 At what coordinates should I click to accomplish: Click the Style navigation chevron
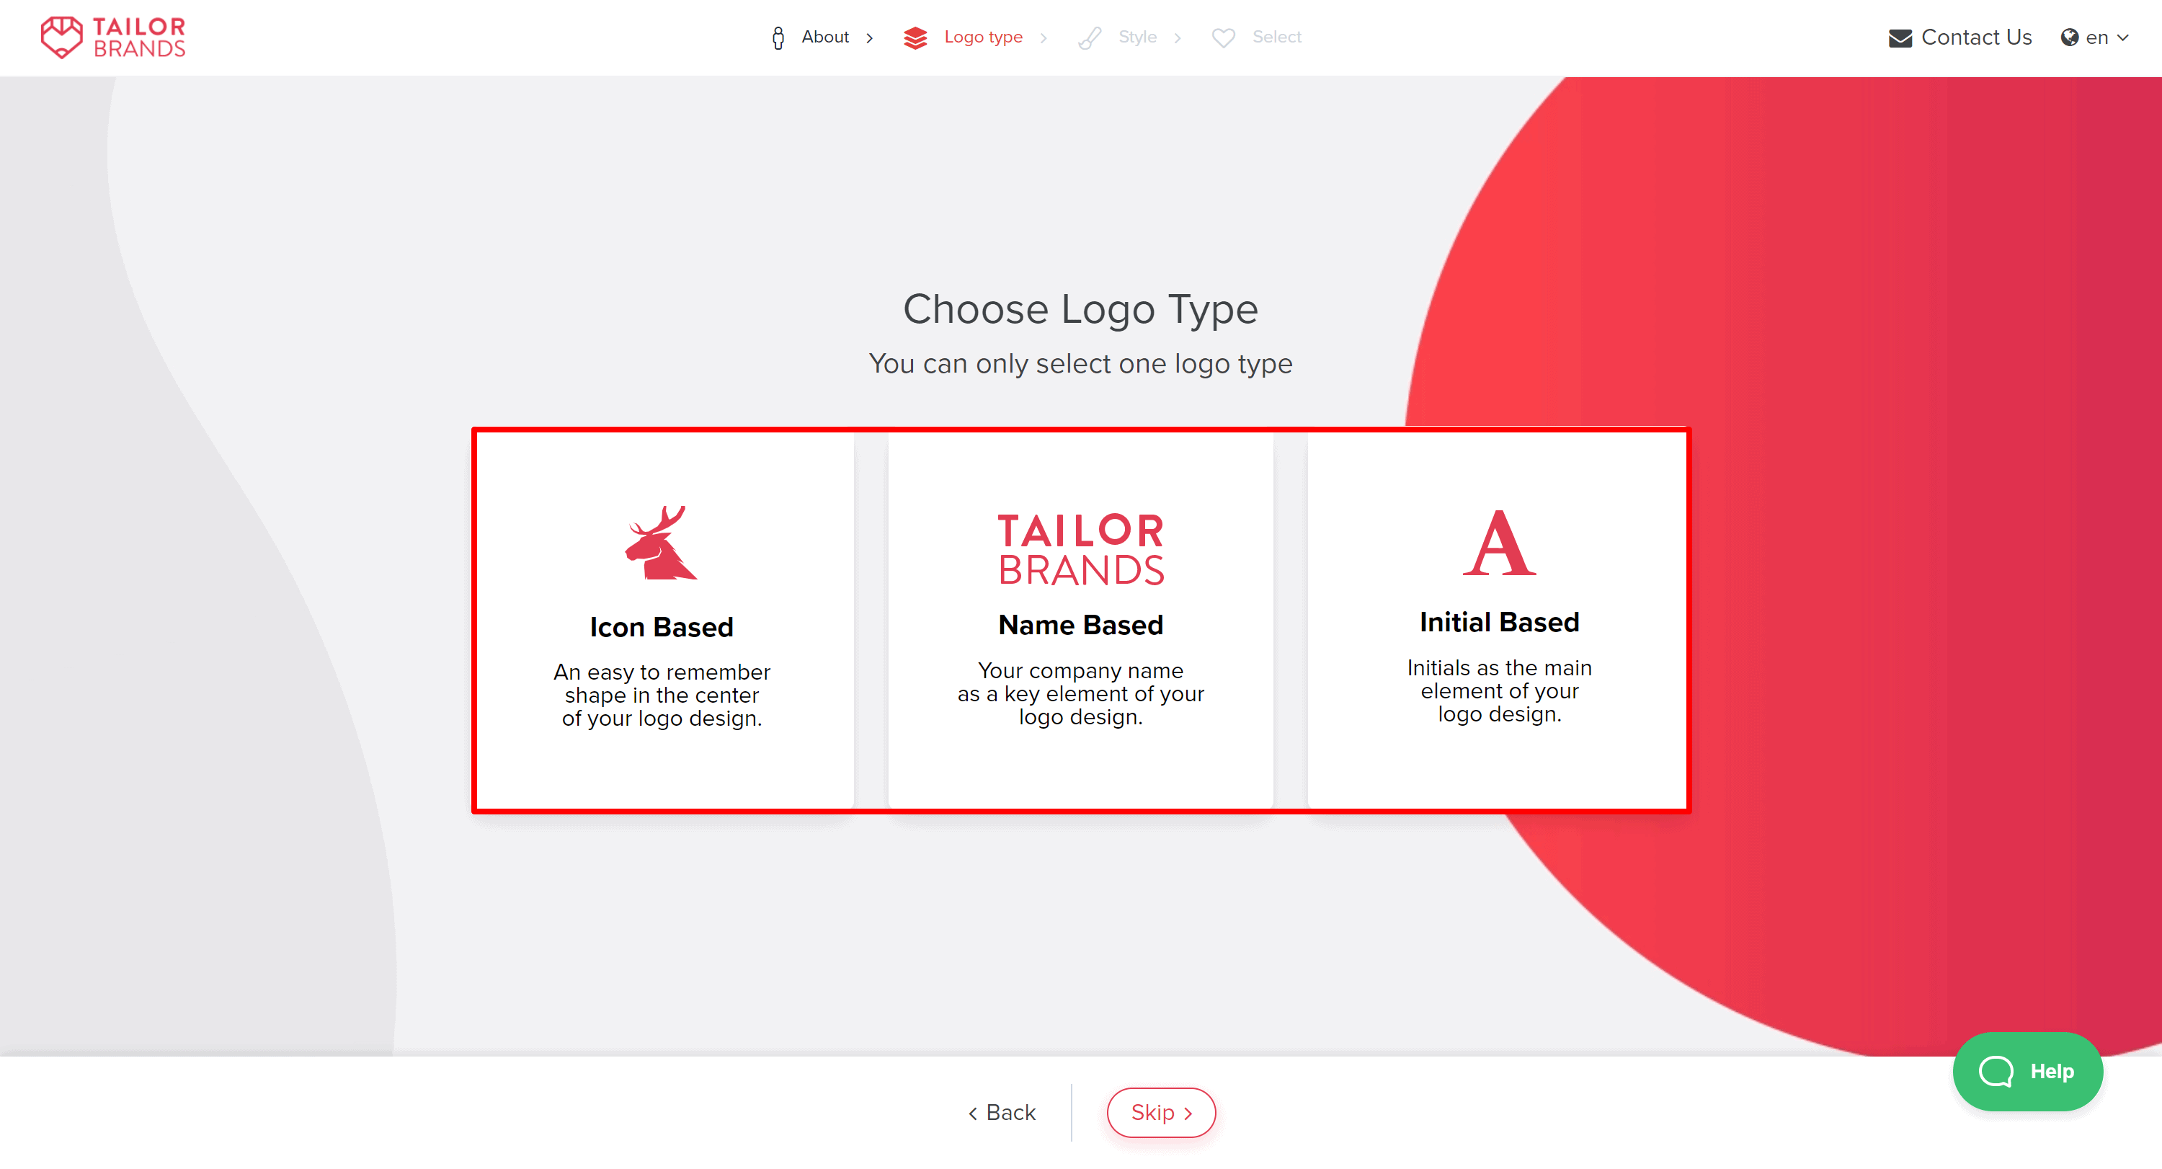[1179, 37]
